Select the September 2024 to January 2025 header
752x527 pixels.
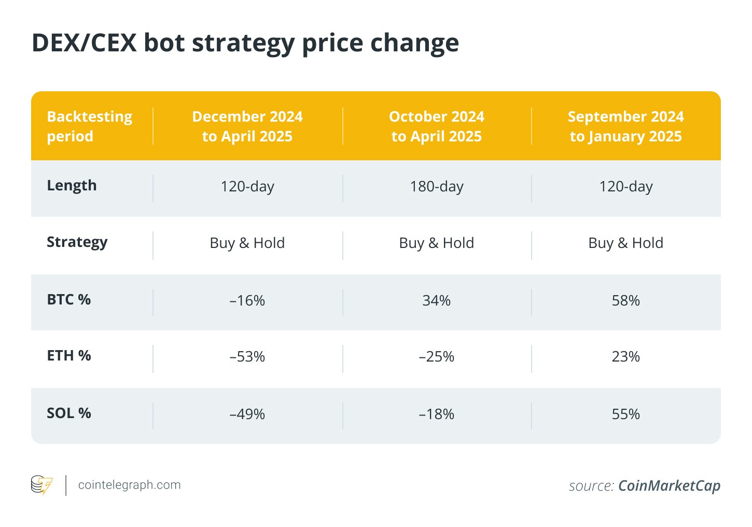click(x=625, y=126)
